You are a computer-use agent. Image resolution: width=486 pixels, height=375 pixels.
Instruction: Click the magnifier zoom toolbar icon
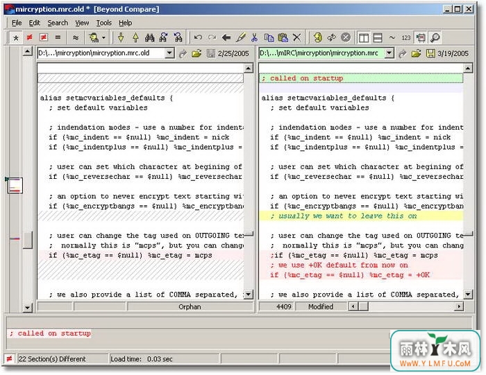[435, 37]
